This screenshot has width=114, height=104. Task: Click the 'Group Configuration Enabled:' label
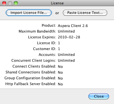click(30, 78)
